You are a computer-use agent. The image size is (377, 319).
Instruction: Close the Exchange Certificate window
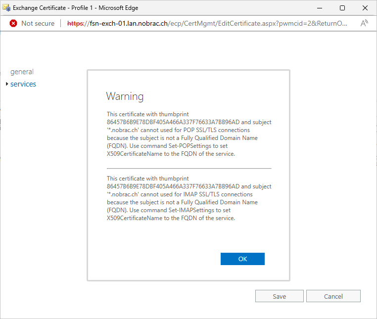[x=365, y=8]
